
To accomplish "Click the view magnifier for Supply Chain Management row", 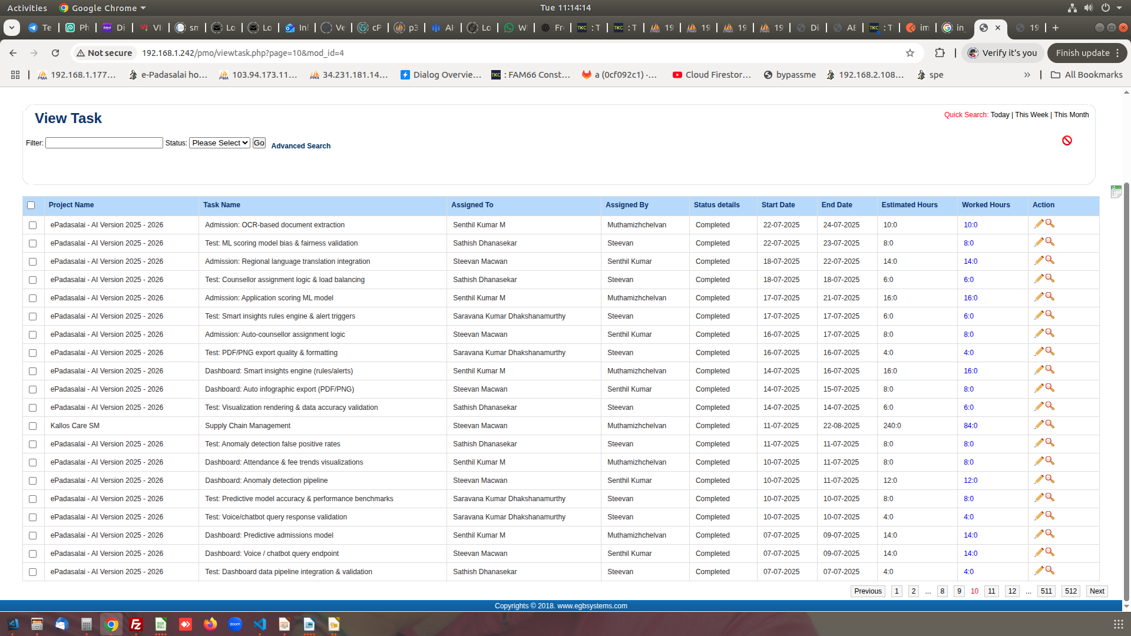I will (1050, 425).
